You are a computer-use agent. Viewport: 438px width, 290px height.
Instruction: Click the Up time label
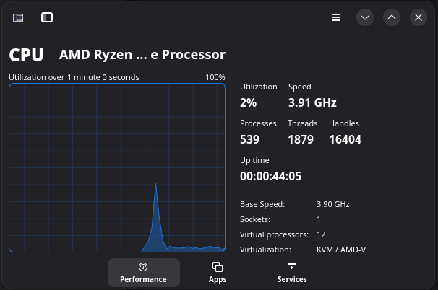254,160
